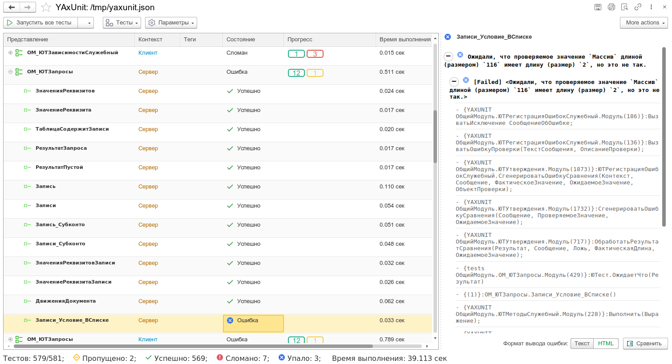Viewport: 672px width, 364px height.
Task: Add page to favorites with the star icon
Action: pyautogui.click(x=46, y=7)
